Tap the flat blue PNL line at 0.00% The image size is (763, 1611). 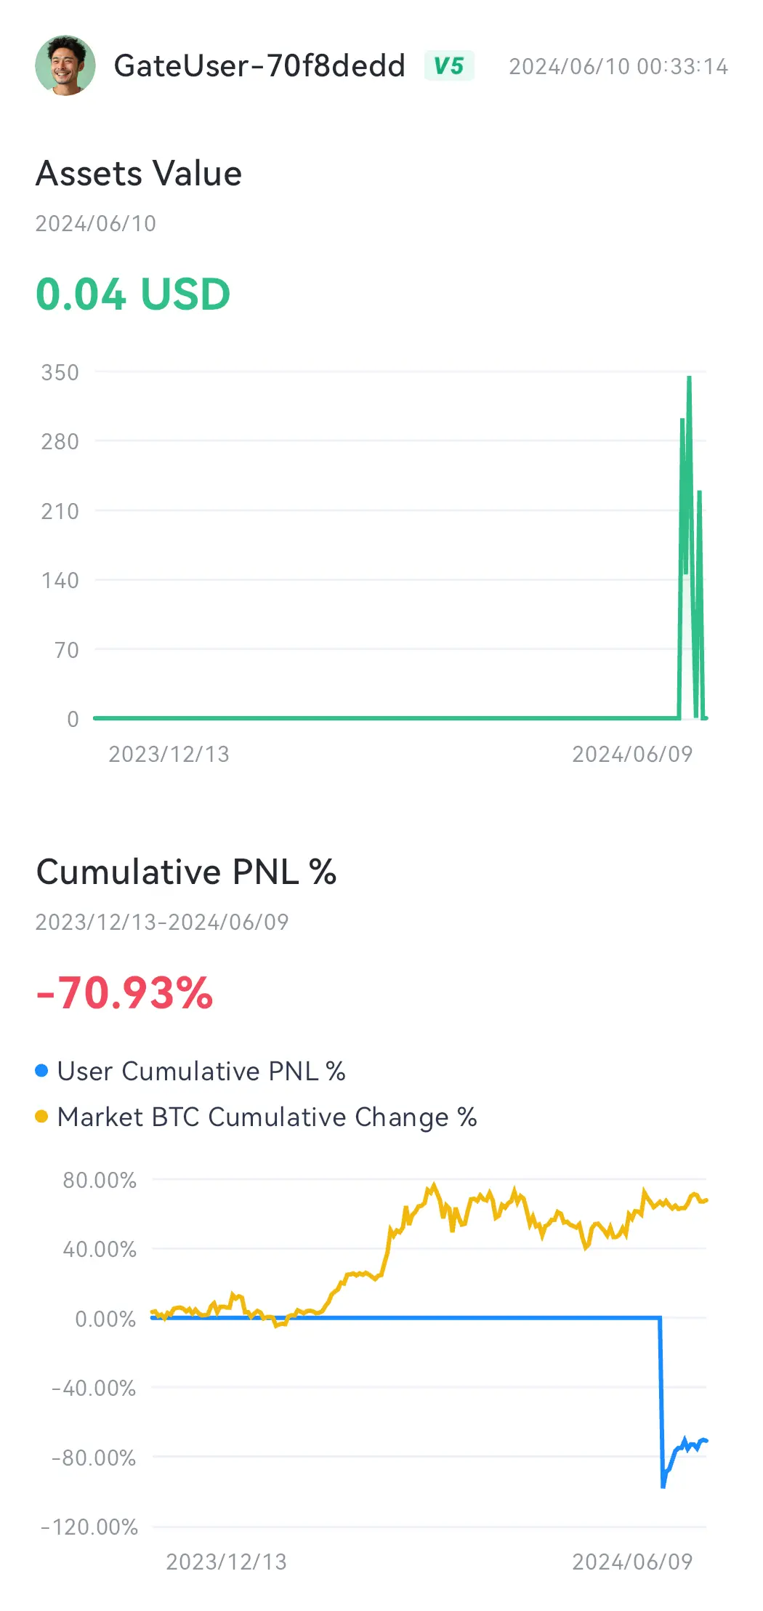tap(405, 1317)
